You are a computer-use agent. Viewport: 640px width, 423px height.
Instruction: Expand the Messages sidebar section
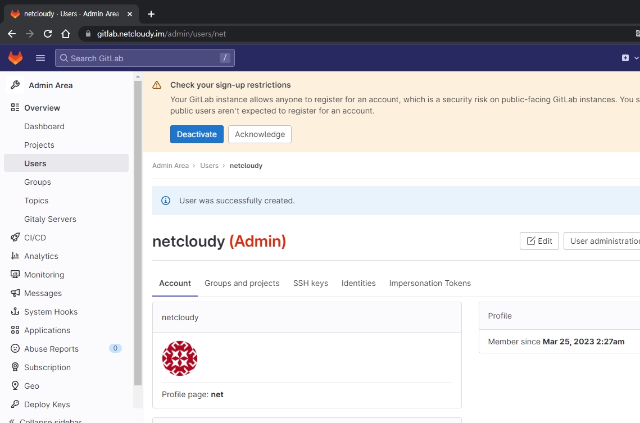tap(43, 293)
